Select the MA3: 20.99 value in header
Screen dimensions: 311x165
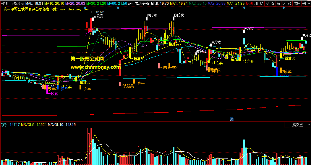coord(217,3)
